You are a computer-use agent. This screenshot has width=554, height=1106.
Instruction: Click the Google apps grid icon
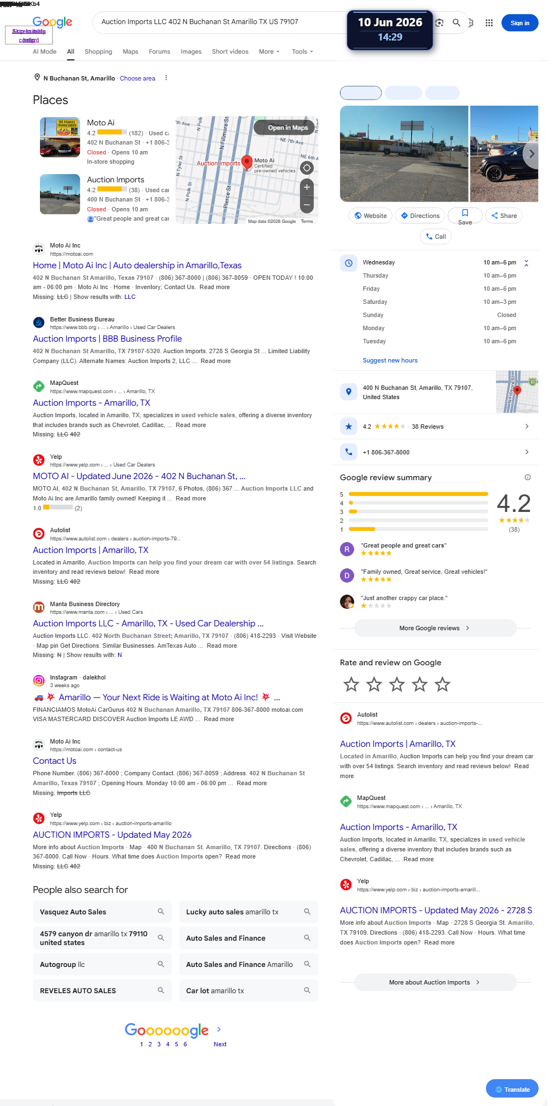489,23
